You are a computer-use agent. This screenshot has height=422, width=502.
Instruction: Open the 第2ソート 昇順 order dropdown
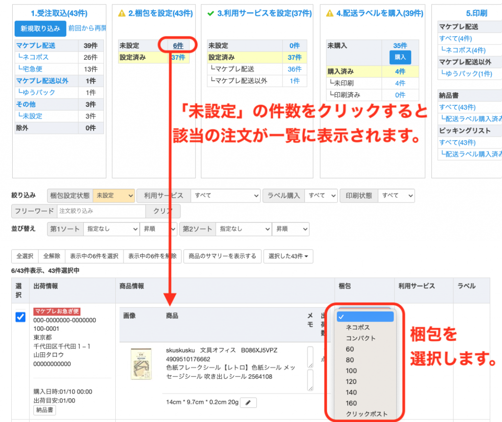pos(291,229)
